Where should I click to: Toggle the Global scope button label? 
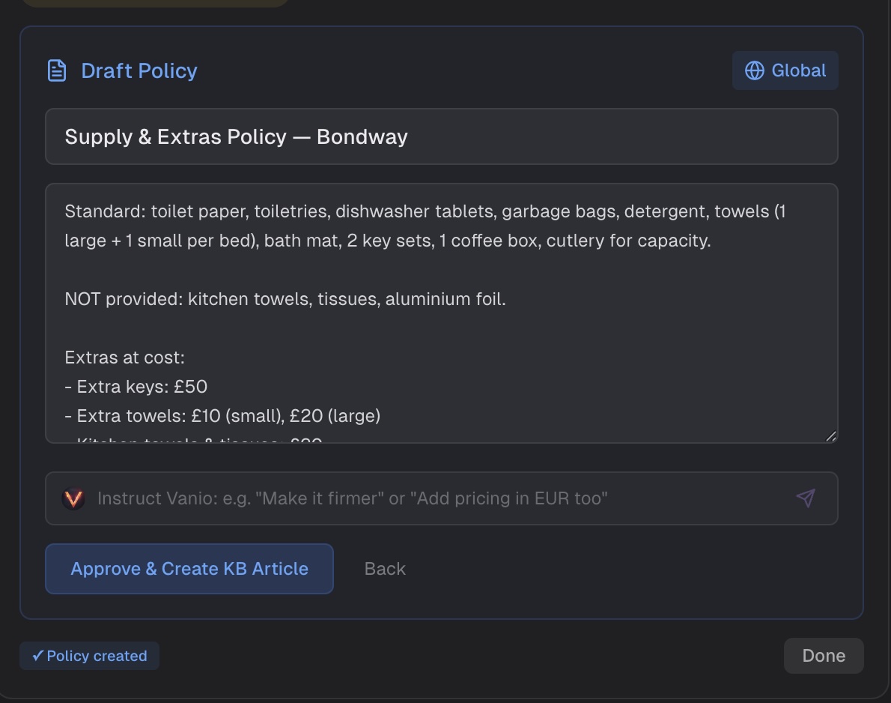(798, 70)
